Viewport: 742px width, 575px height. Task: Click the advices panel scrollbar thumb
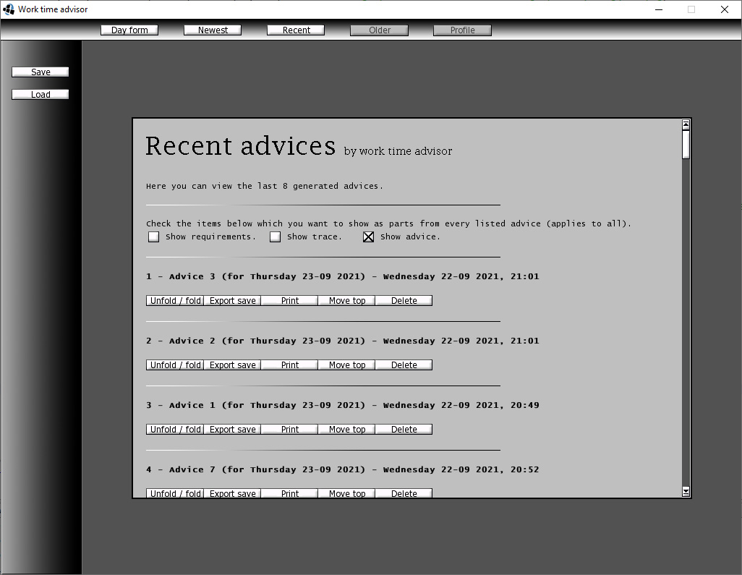point(686,145)
